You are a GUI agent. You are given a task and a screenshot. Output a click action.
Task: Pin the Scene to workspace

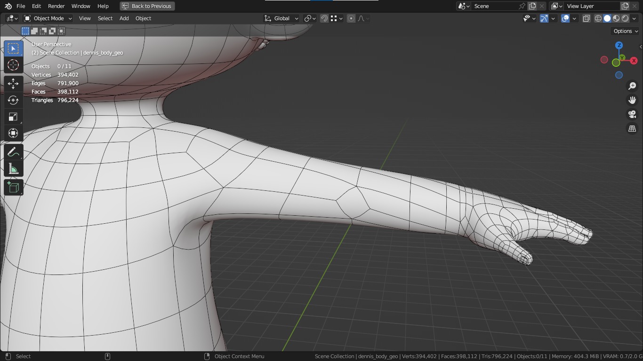coord(522,6)
